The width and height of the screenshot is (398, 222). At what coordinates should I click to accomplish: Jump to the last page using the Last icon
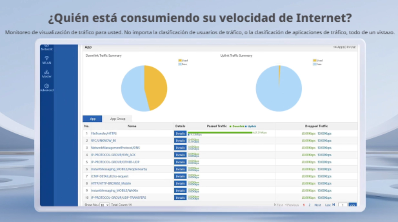point(333,205)
